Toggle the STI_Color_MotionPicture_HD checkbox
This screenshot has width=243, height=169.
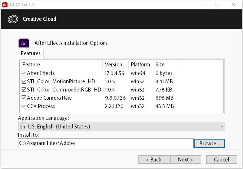24,82
